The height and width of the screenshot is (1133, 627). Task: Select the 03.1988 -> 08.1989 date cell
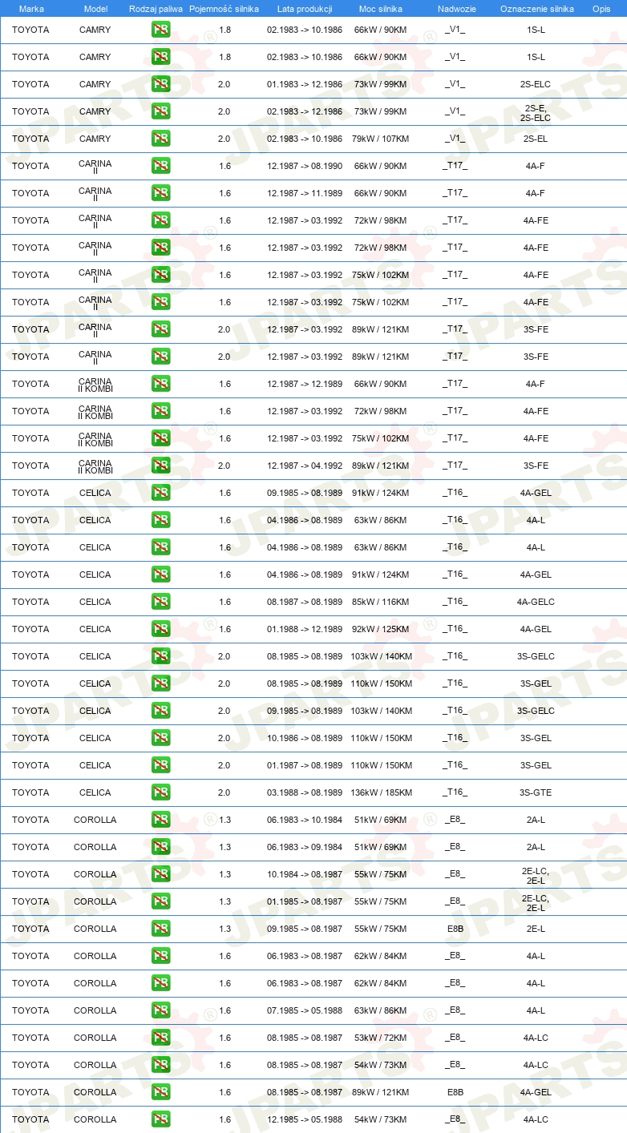point(305,792)
